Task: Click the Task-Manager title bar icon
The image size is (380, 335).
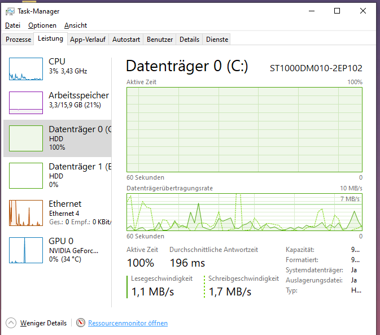Action: [10, 11]
